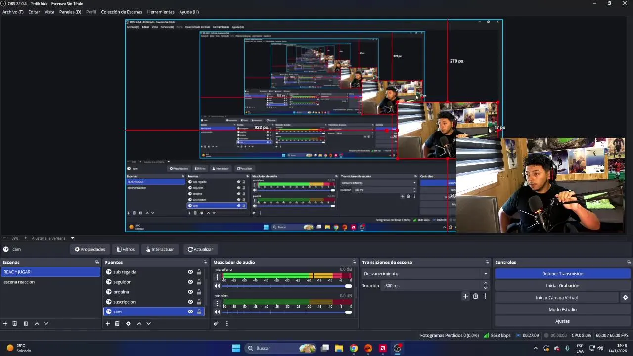Open the Ayuda menu
This screenshot has width=633, height=356.
click(x=189, y=12)
